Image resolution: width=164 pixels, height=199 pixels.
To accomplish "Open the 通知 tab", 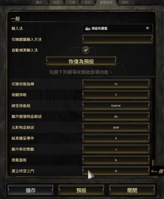I will pos(125,2).
